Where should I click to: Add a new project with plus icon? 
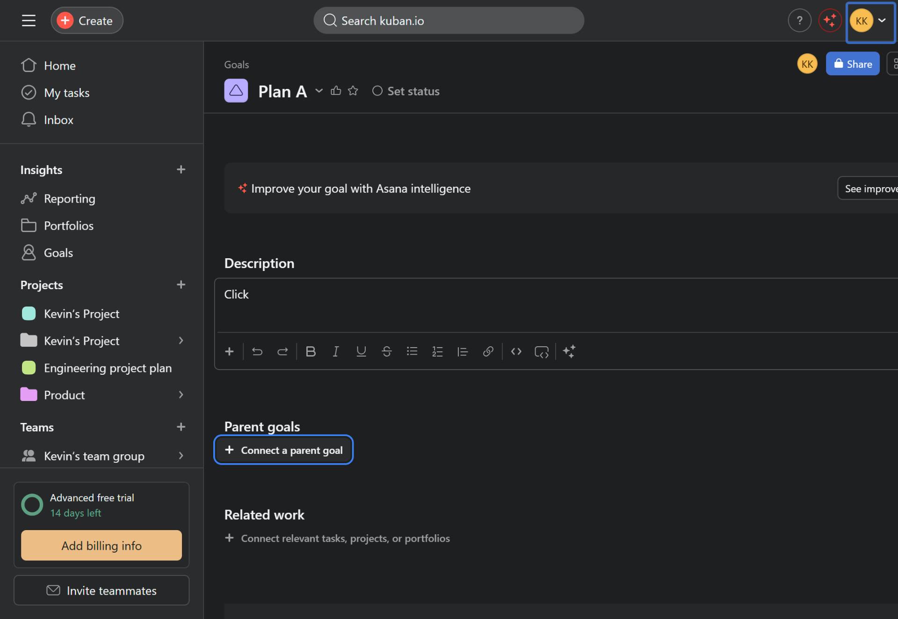point(181,284)
